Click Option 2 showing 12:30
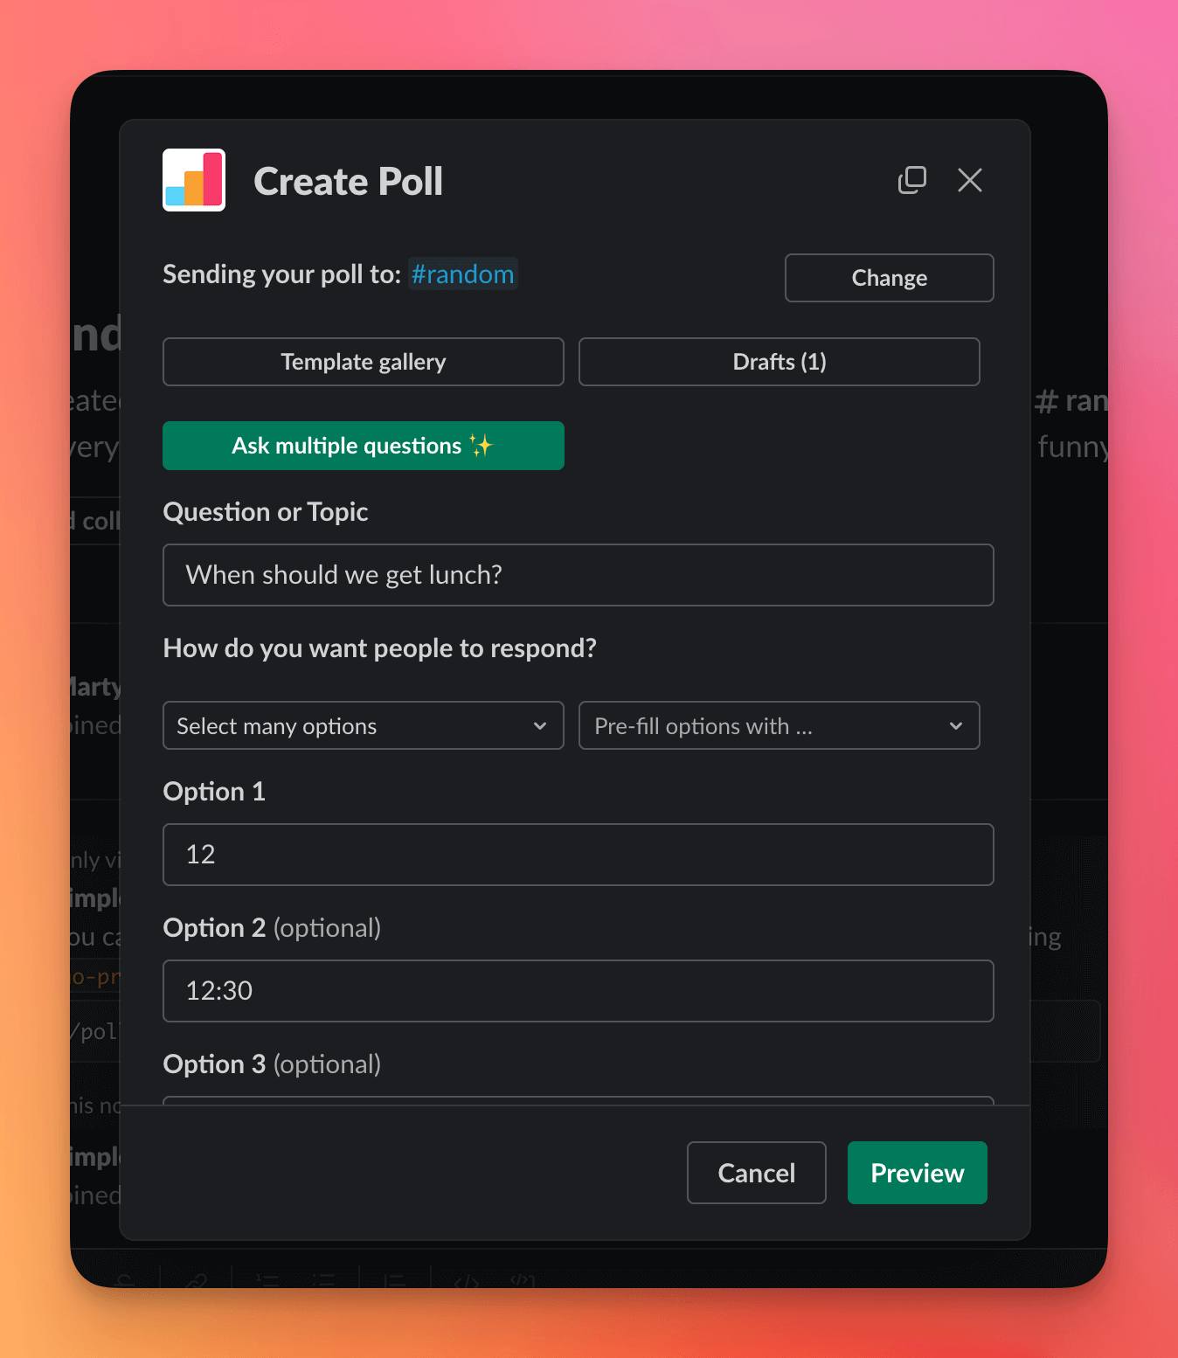Screen dimensions: 1178x1358 click(x=578, y=991)
